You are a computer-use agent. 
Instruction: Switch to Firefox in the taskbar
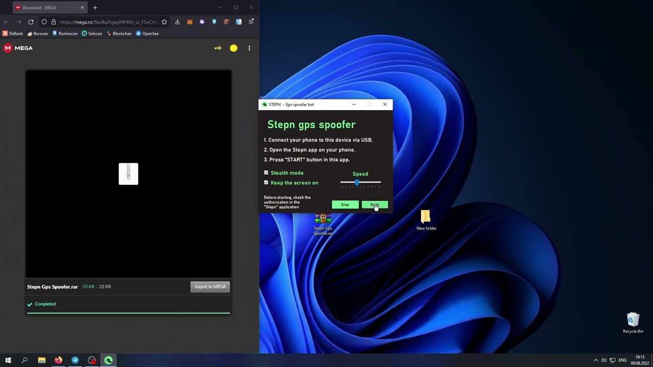pos(59,360)
